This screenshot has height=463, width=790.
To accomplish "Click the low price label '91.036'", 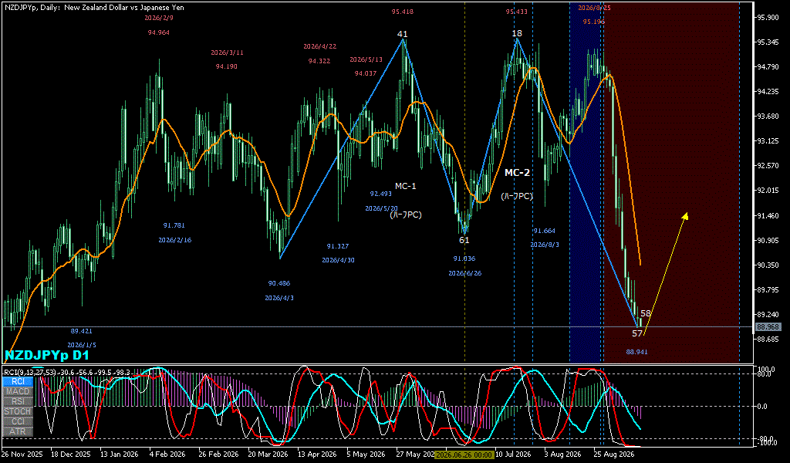I will pos(464,259).
